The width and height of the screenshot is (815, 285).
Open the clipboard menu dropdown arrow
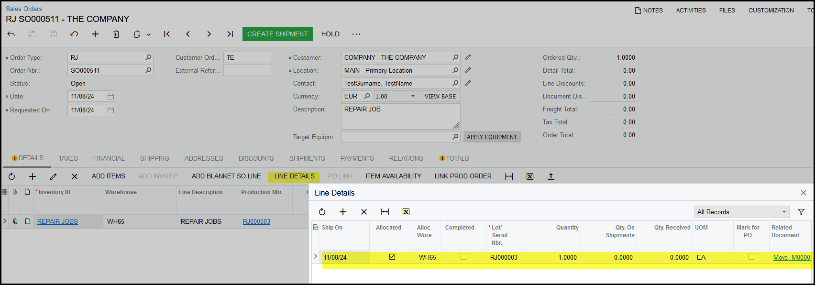click(149, 34)
